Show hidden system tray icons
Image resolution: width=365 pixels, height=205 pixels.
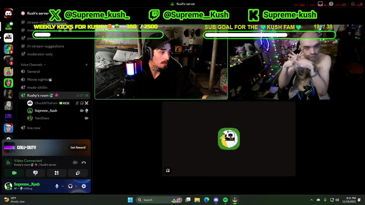[311, 200]
